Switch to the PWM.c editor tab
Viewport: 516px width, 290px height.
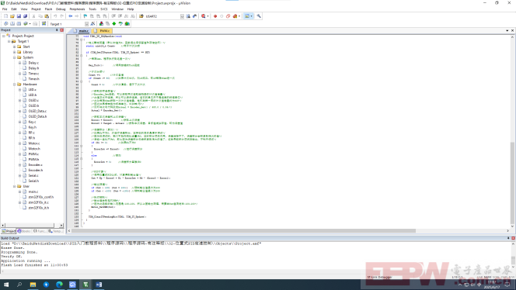102,31
